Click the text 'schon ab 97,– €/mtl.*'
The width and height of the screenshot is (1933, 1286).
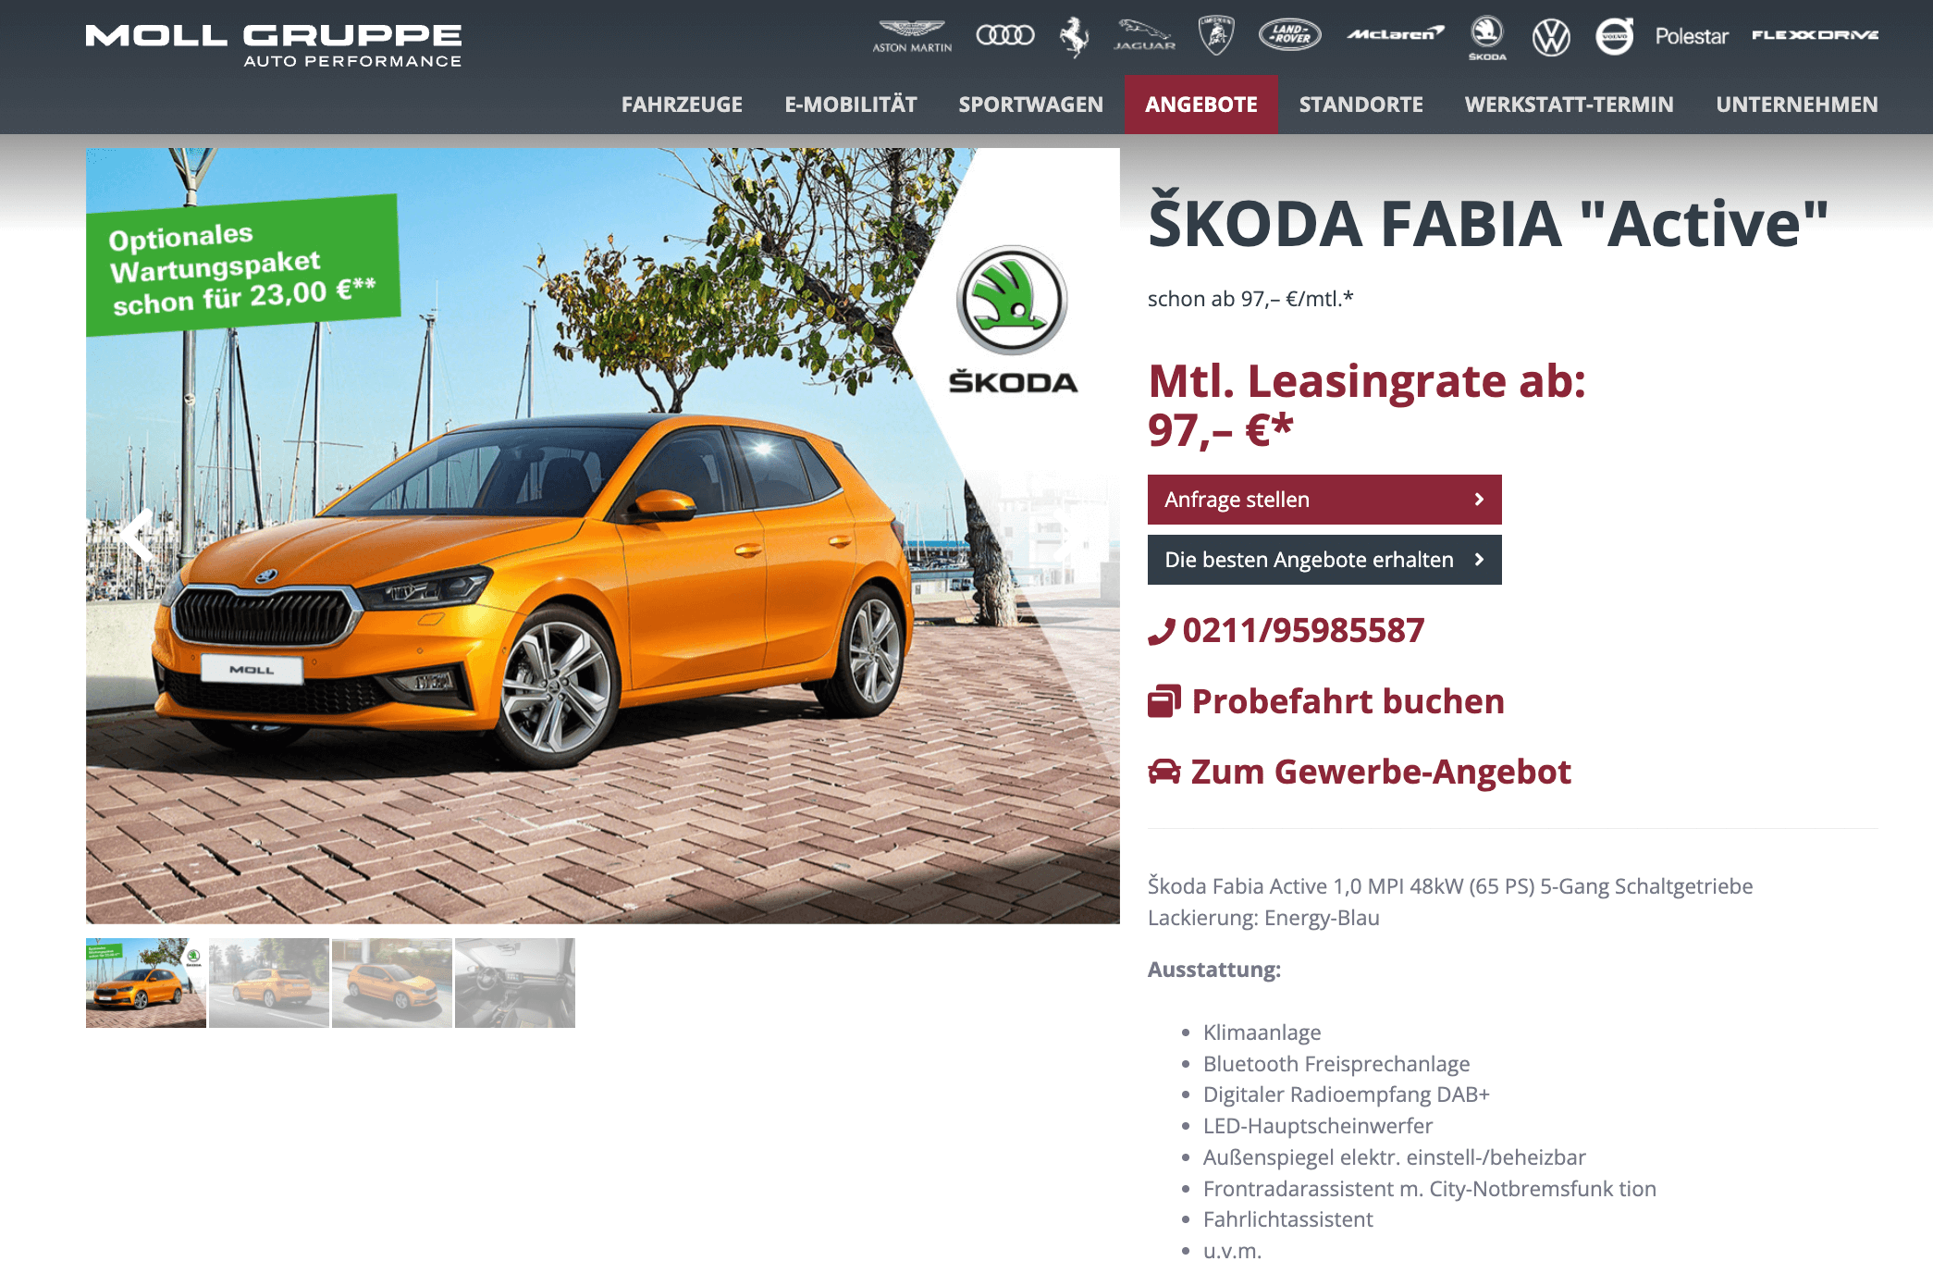pyautogui.click(x=1250, y=299)
